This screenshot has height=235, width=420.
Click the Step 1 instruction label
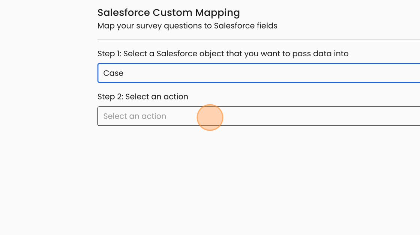223,54
